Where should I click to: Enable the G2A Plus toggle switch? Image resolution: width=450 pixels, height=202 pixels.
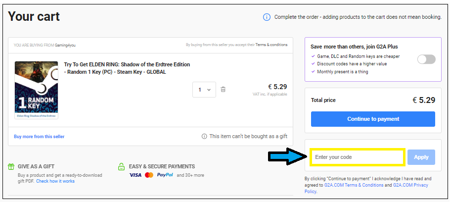[x=426, y=59]
